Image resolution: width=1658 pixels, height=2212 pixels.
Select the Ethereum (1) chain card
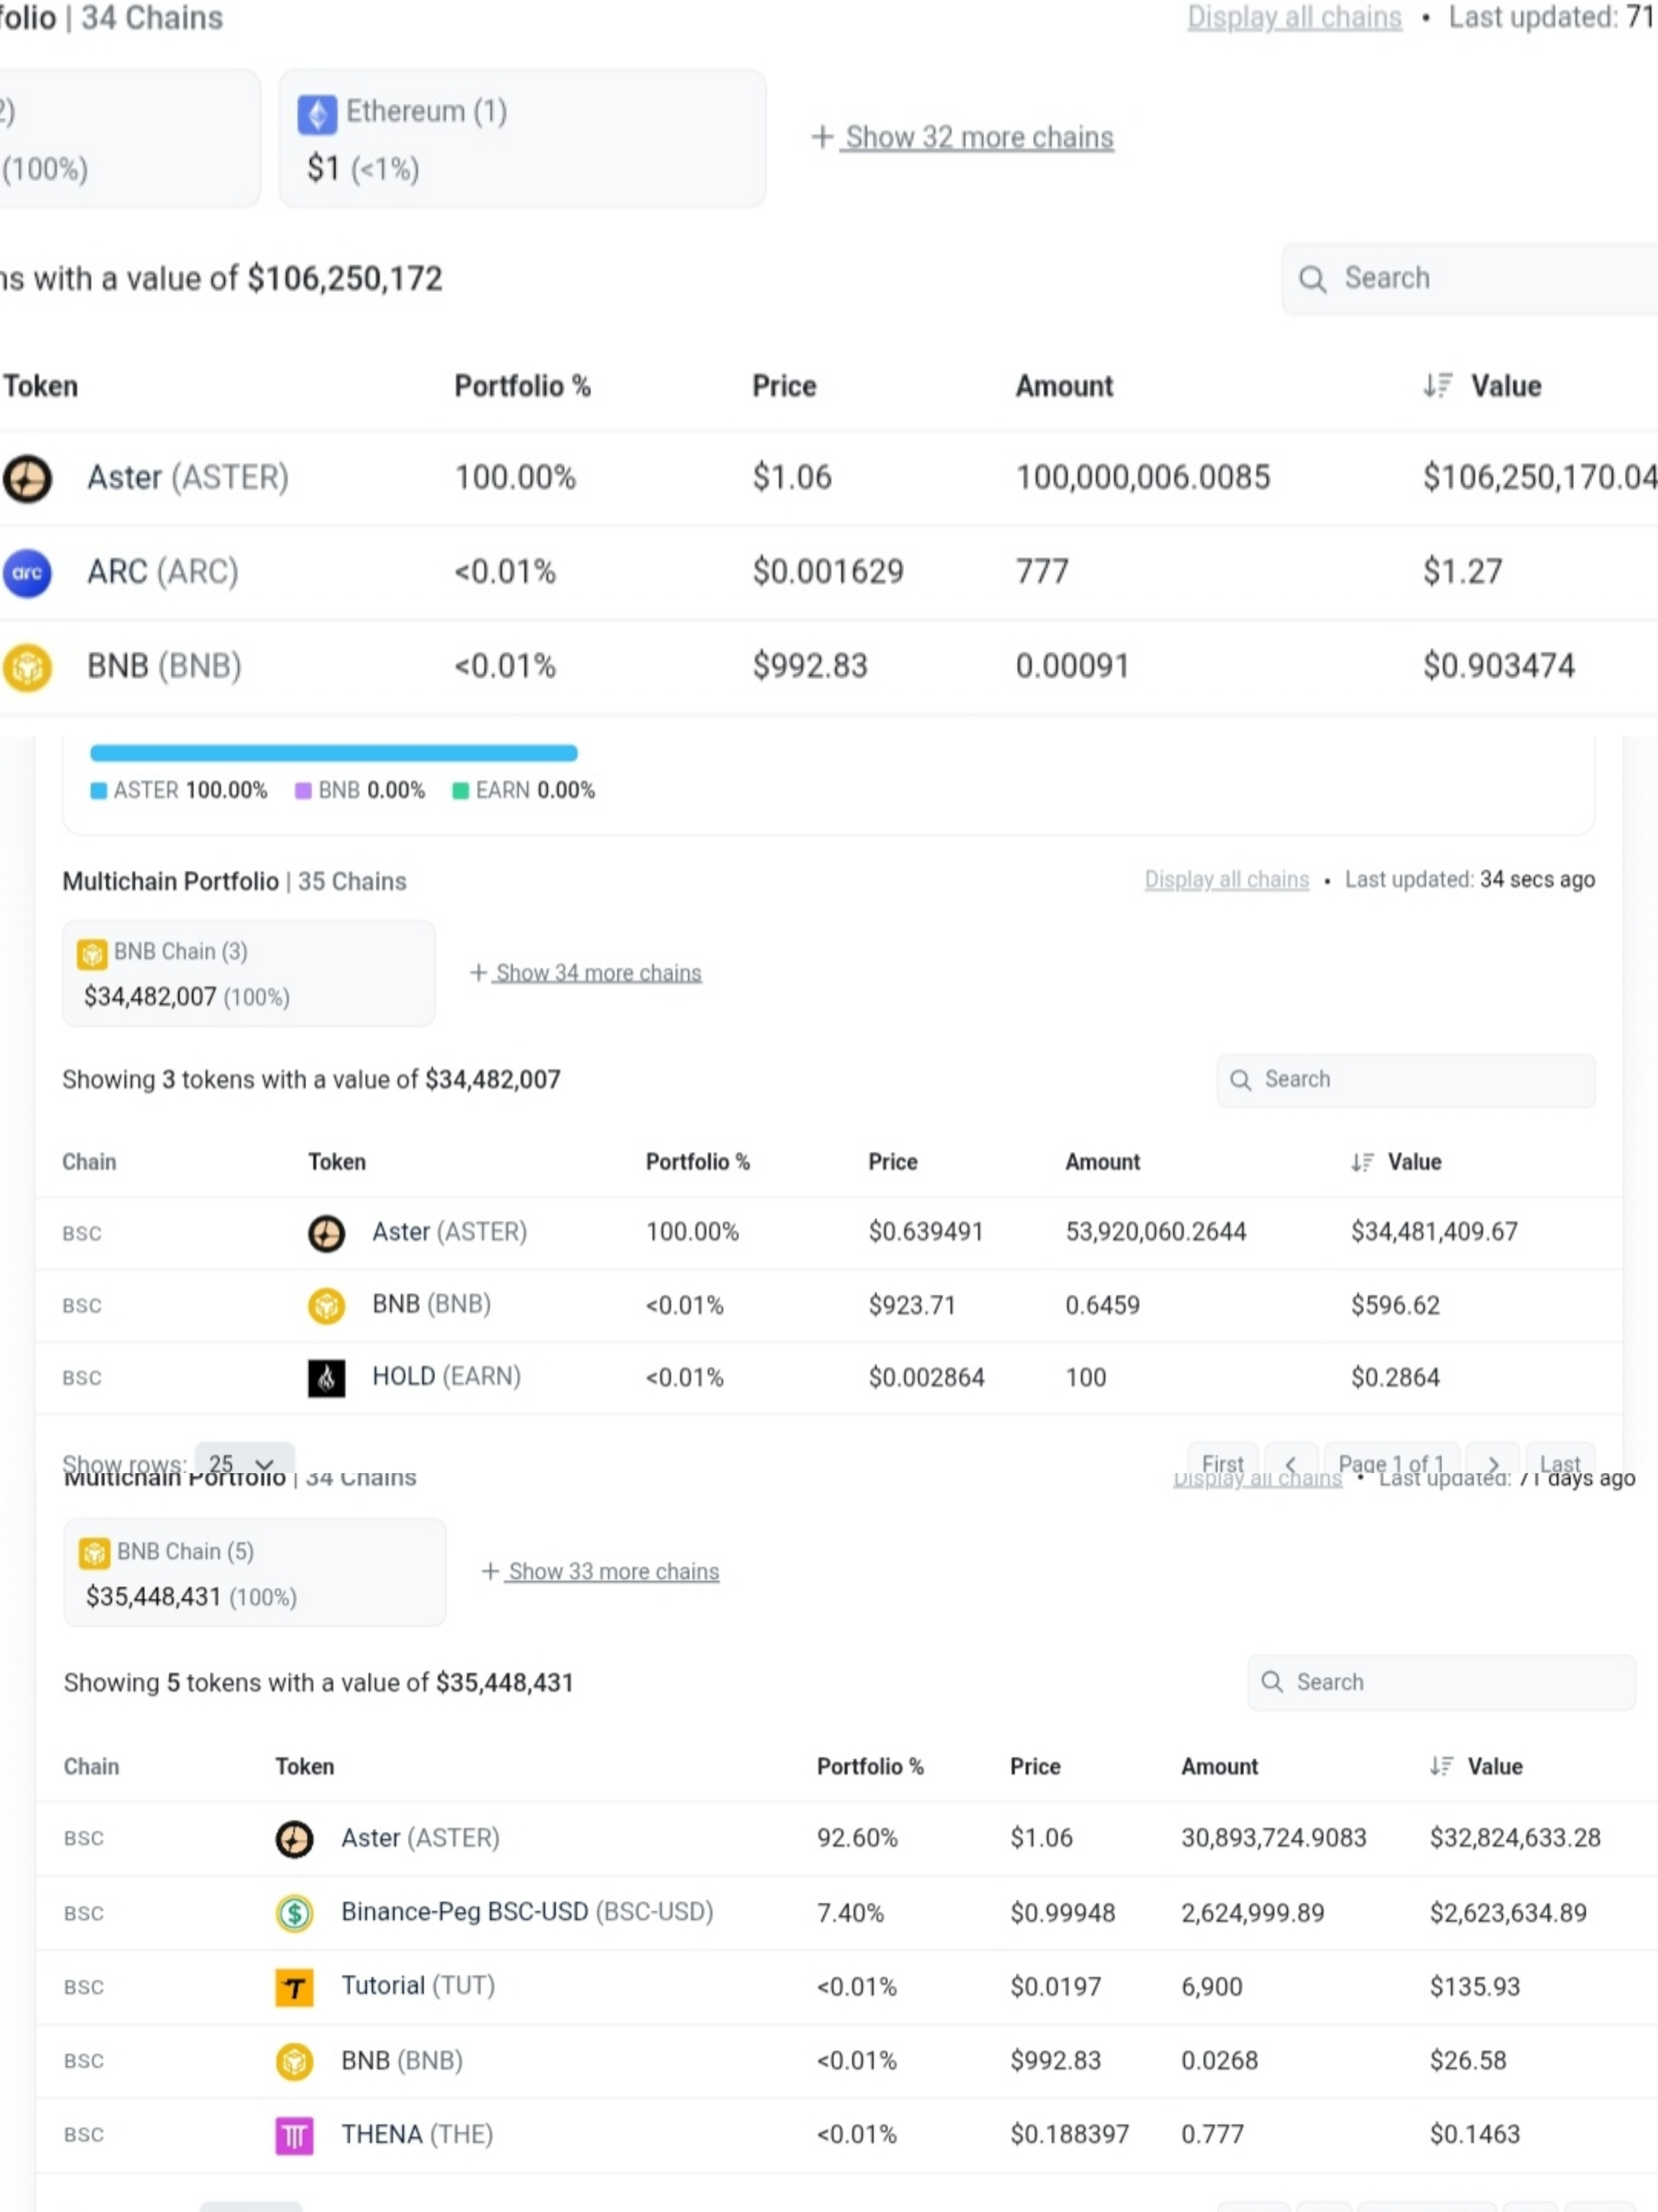pyautogui.click(x=522, y=138)
